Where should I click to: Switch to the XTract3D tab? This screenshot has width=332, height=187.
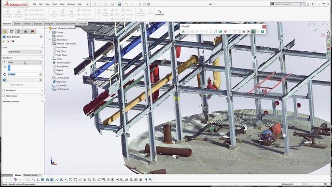pyautogui.click(x=82, y=23)
